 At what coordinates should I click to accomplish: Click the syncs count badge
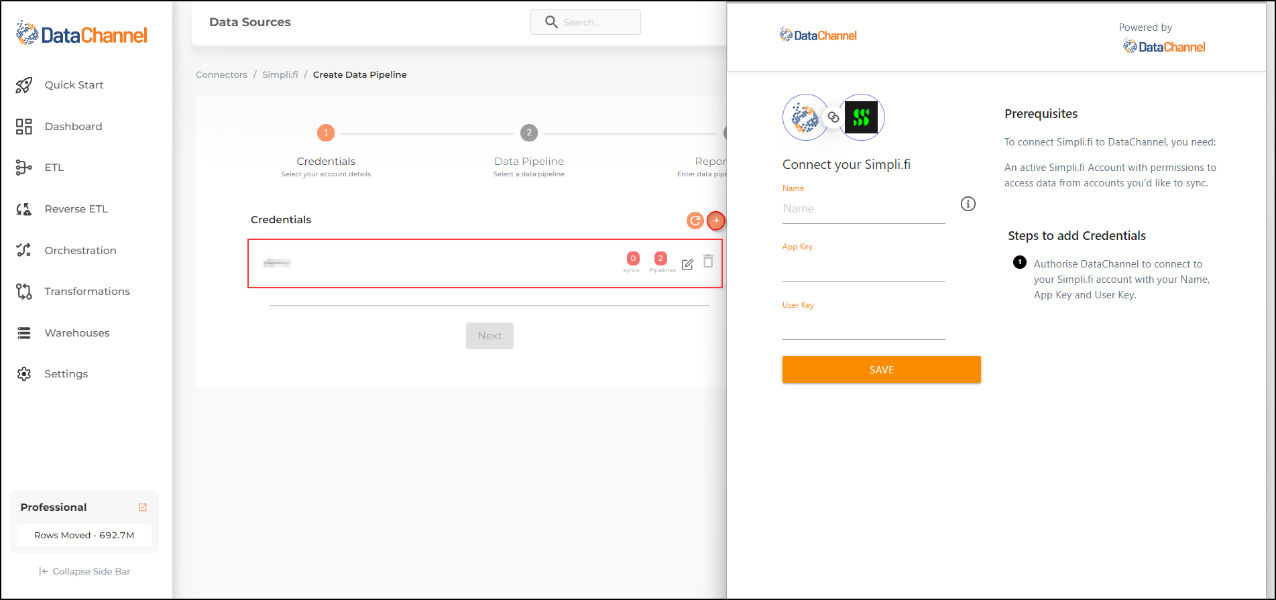pos(633,259)
